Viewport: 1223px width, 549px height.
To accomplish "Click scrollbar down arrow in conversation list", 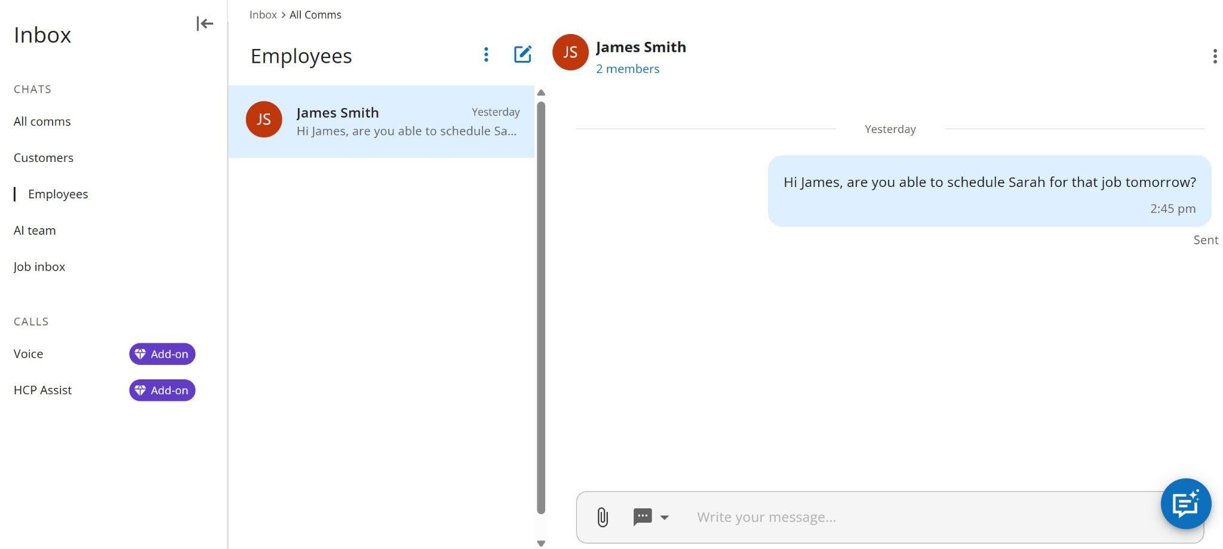I will tap(541, 543).
